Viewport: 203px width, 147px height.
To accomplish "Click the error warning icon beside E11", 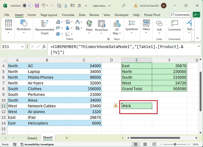I will point(116,105).
